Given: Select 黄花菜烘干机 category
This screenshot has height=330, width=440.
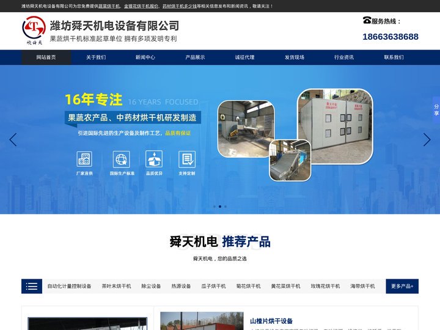Looking at the screenshot, I should [285, 286].
